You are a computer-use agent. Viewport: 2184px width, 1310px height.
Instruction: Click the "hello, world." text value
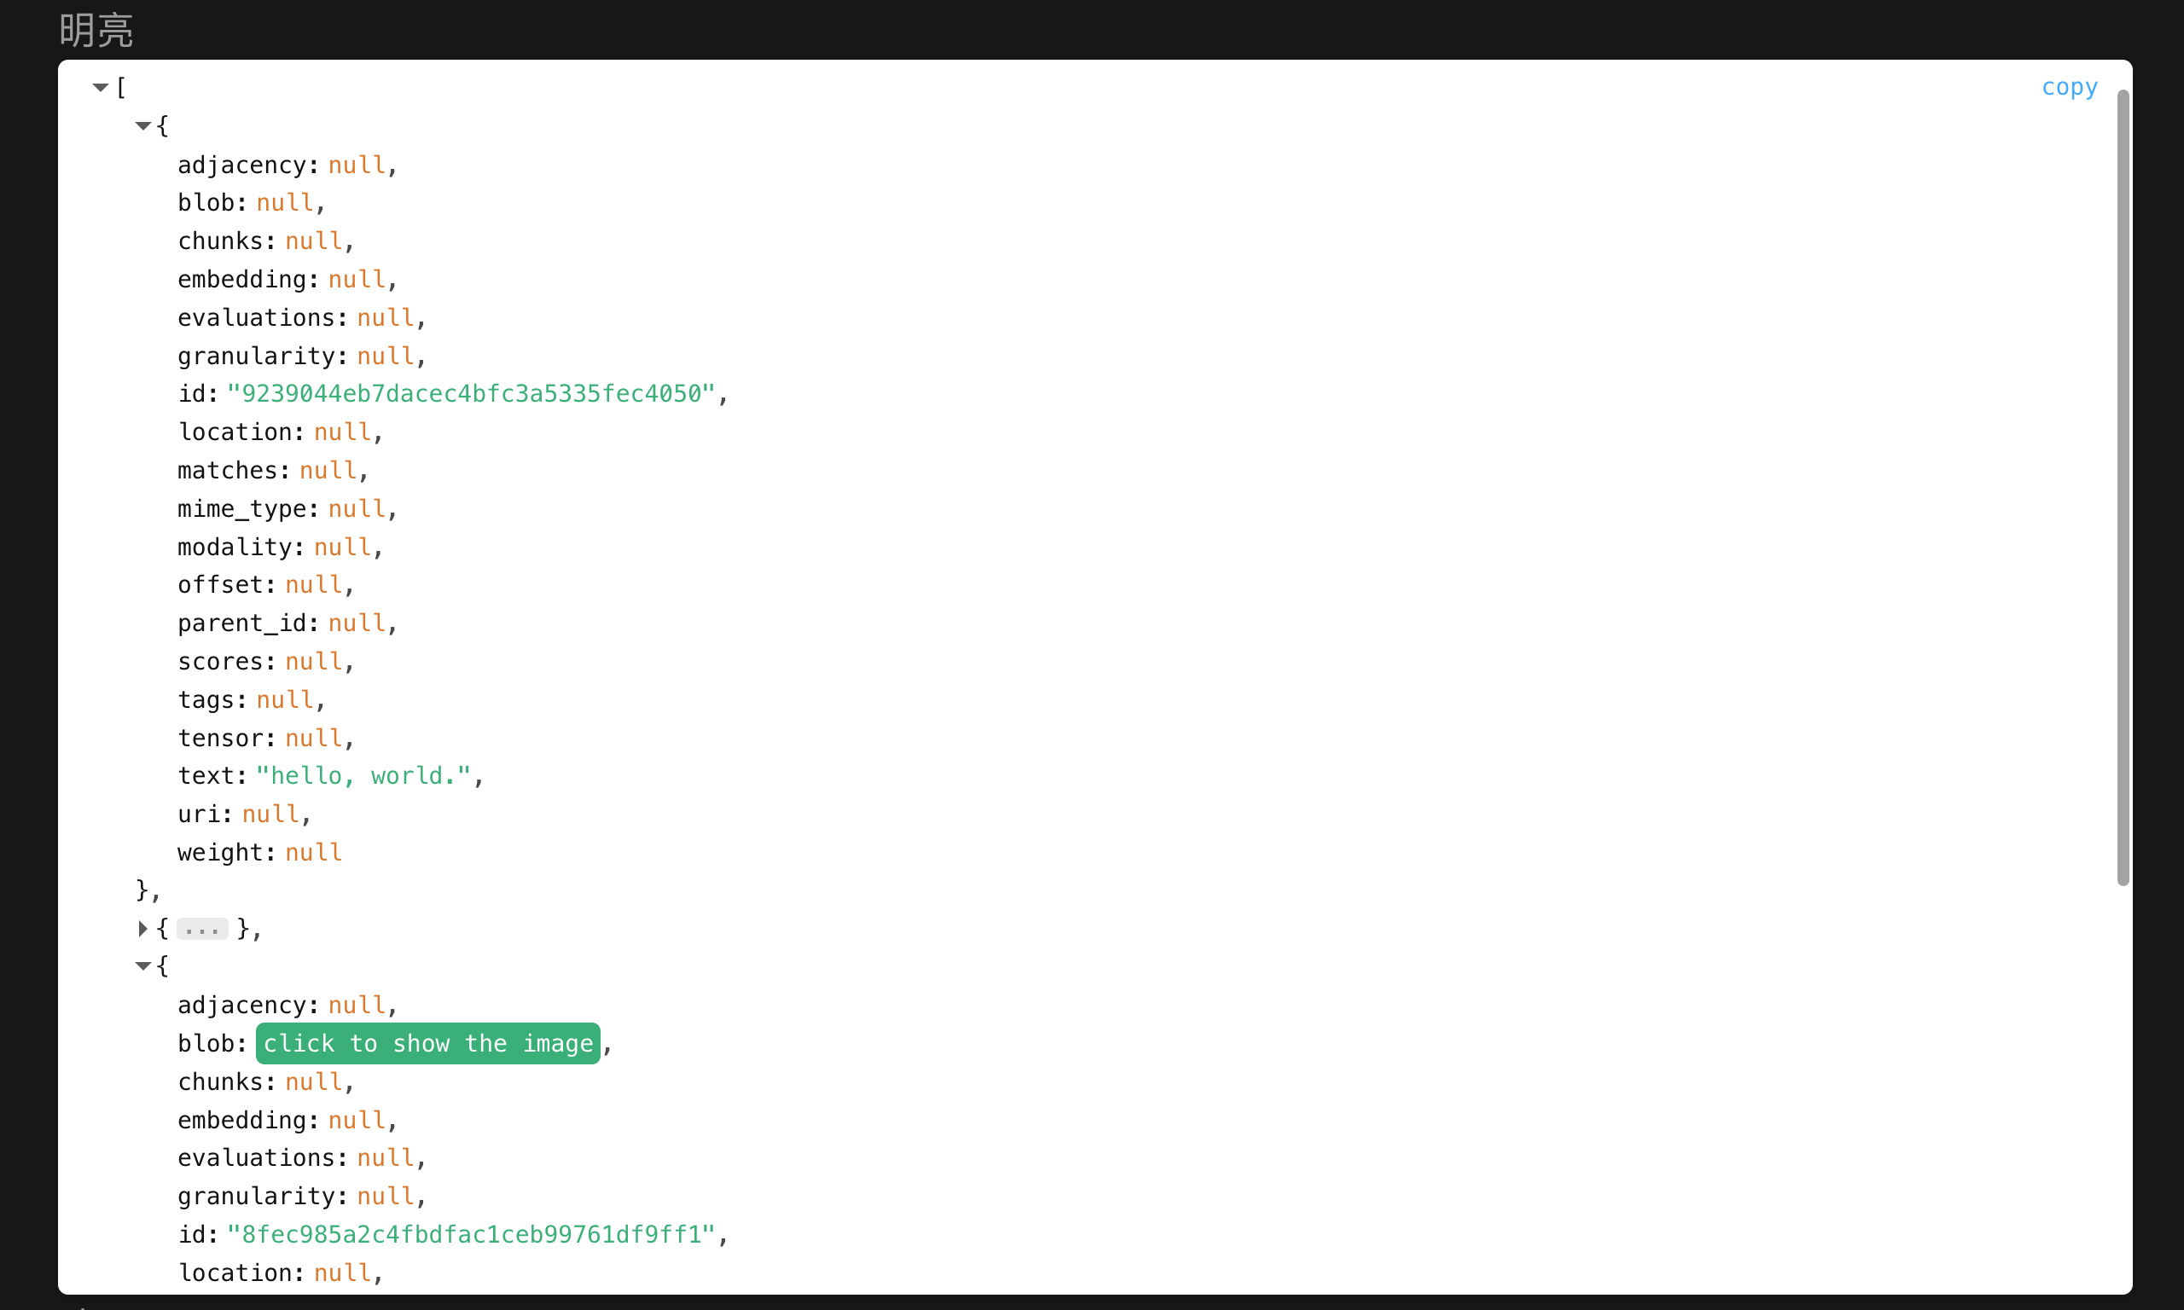[x=363, y=776]
